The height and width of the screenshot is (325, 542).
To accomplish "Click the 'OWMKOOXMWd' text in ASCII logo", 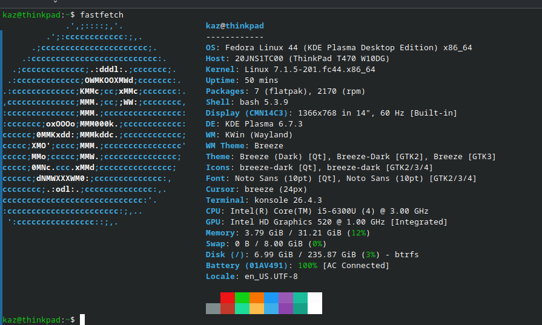I will point(109,80).
